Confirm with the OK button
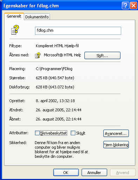 point(66,173)
